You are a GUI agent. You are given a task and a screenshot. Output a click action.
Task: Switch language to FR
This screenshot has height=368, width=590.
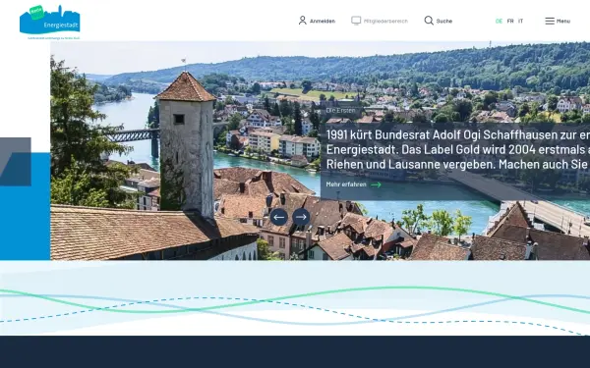[x=510, y=21]
